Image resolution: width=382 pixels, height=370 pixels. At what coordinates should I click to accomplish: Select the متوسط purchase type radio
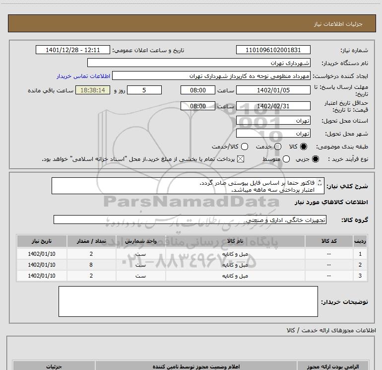286,159
